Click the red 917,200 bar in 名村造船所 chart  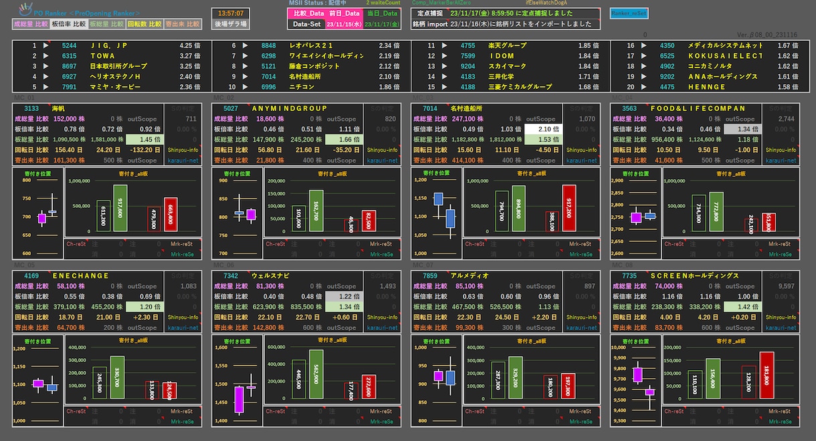(x=569, y=208)
